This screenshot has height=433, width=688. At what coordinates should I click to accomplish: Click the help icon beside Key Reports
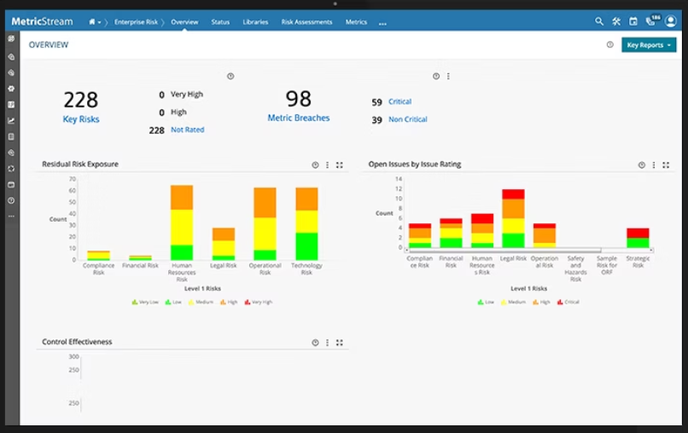[x=609, y=45]
